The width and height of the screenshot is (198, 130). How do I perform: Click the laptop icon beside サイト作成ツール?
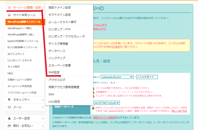coord(9,15)
